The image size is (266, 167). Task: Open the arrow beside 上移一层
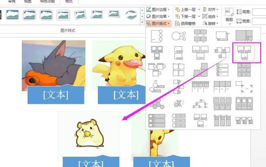click(199, 9)
